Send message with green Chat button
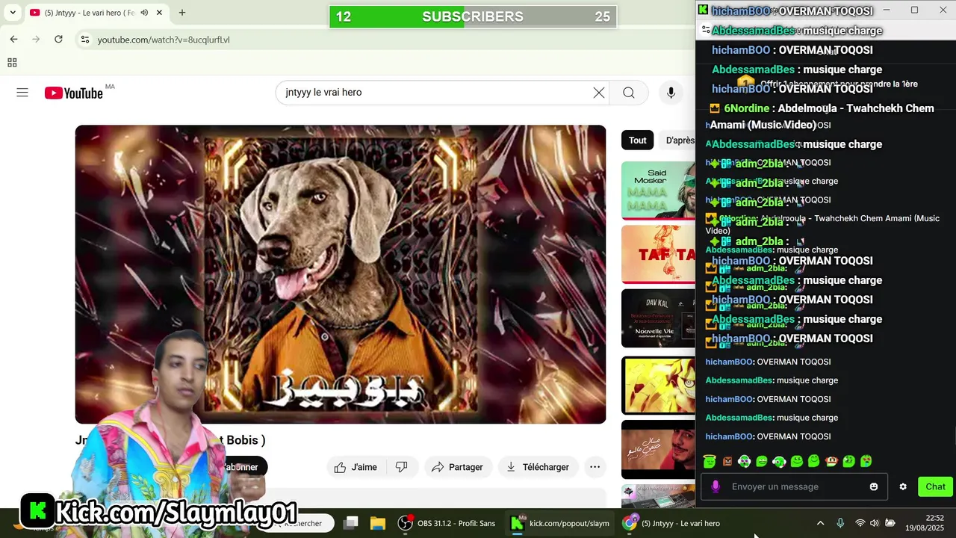This screenshot has width=956, height=538. point(935,486)
